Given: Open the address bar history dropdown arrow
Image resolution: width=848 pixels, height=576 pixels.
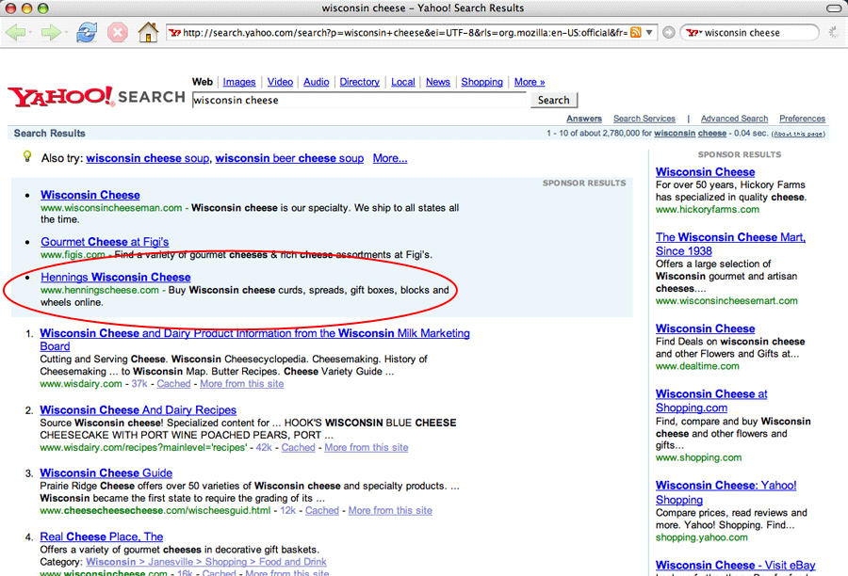Looking at the screenshot, I should (x=649, y=32).
